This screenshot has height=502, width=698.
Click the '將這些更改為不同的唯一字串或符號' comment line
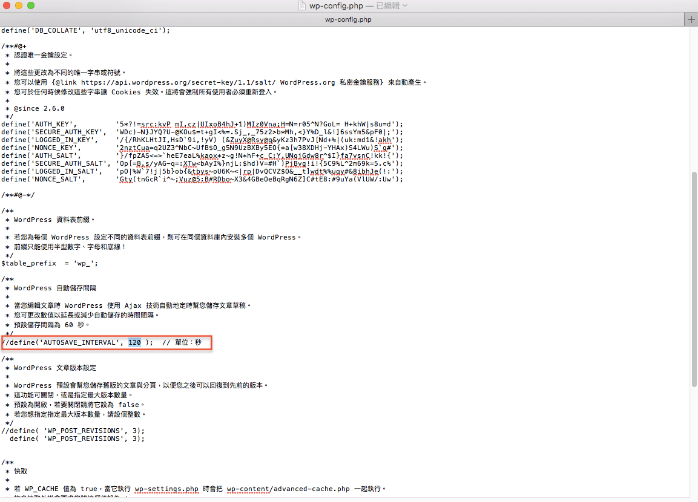pos(65,73)
